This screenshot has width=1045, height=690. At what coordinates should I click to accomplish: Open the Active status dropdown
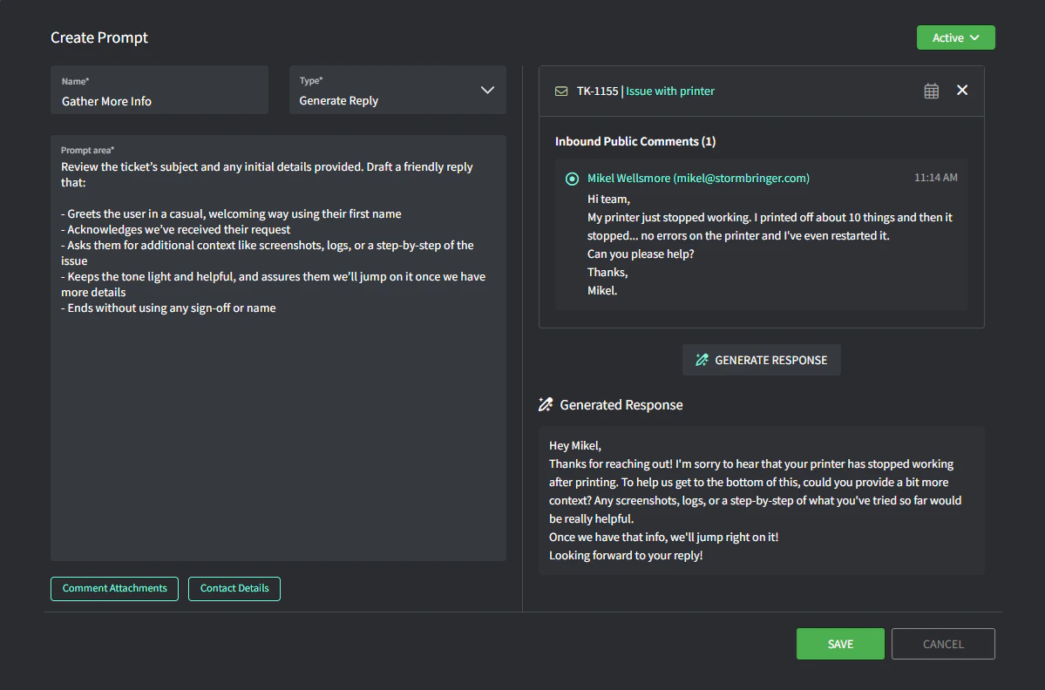955,37
